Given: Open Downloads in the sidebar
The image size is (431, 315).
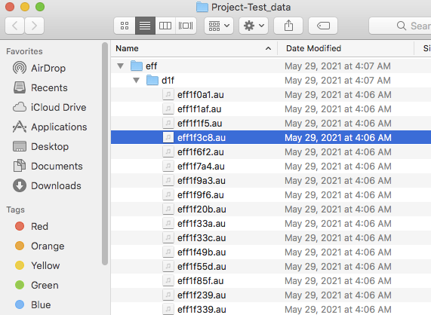Looking at the screenshot, I should 47,186.
